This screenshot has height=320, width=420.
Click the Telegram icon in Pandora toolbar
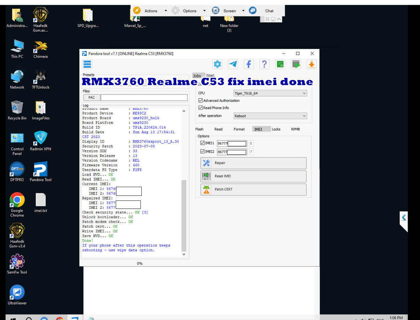coord(233,64)
